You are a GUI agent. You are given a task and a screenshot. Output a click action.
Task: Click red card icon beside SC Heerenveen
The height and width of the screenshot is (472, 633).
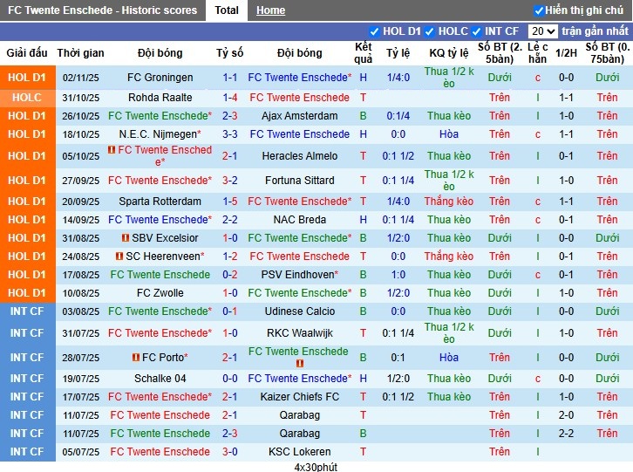tap(119, 257)
